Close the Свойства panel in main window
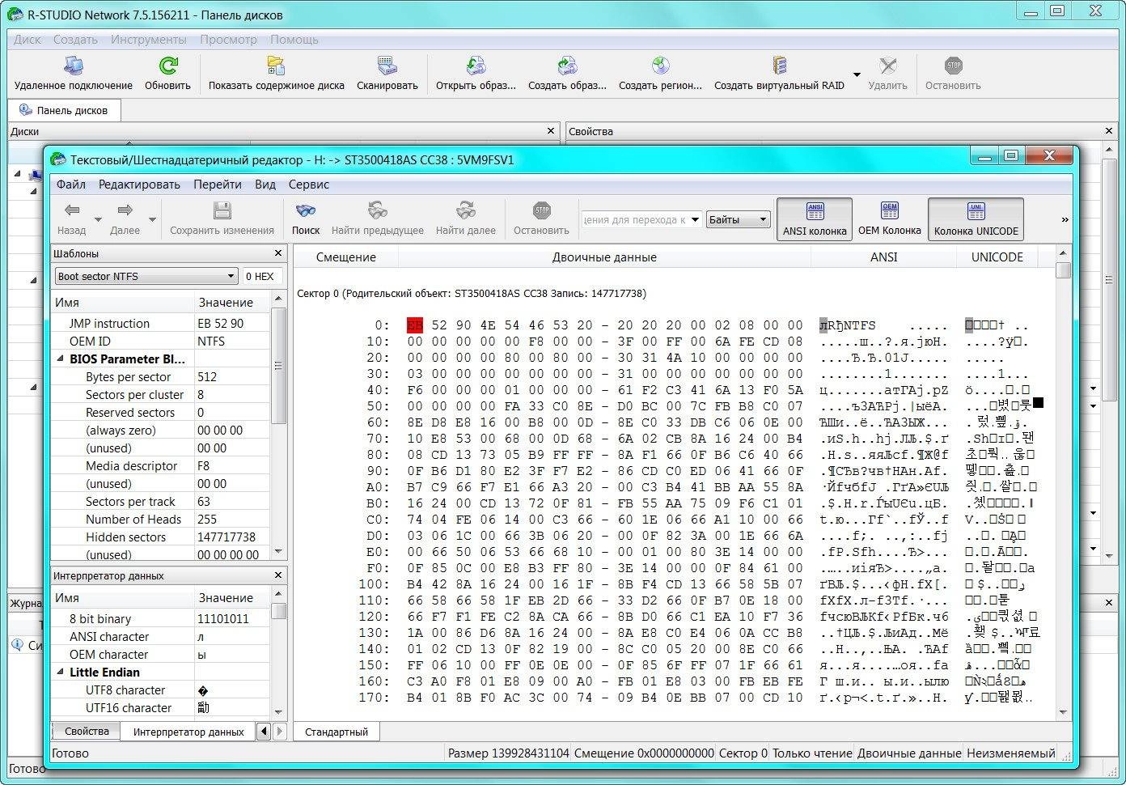This screenshot has width=1126, height=785. click(x=1109, y=131)
